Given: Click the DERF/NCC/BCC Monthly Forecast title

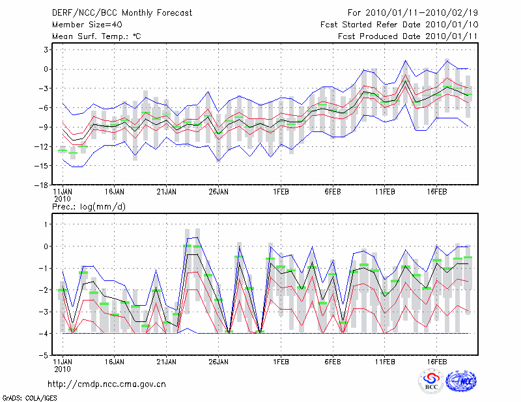Looking at the screenshot, I should pos(121,14).
